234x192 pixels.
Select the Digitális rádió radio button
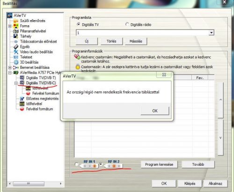click(127, 24)
